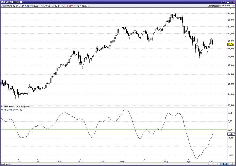Click the left scroll arrow on horizontal scrollbar
Viewport: 236px width, 166px height.
click(10, 164)
